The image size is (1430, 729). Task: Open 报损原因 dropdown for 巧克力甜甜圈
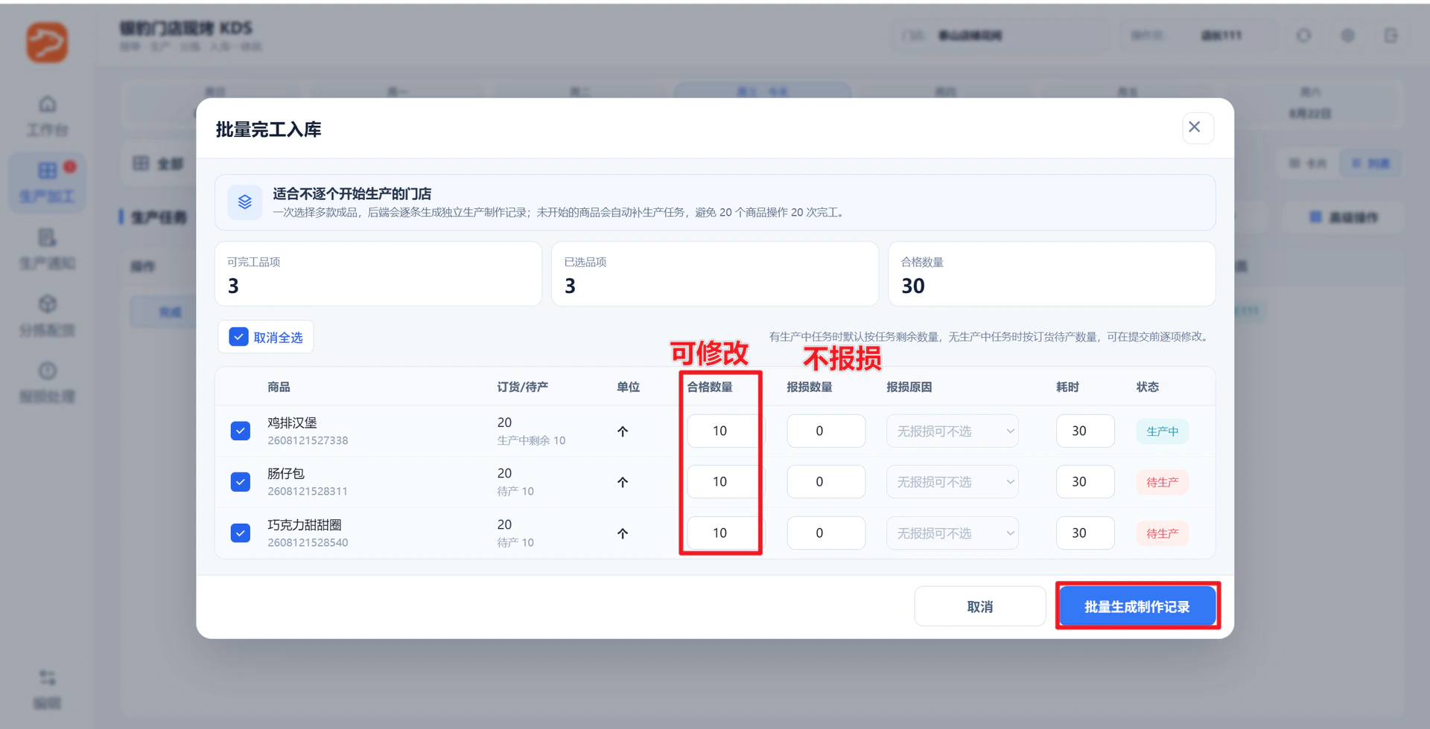pos(952,533)
